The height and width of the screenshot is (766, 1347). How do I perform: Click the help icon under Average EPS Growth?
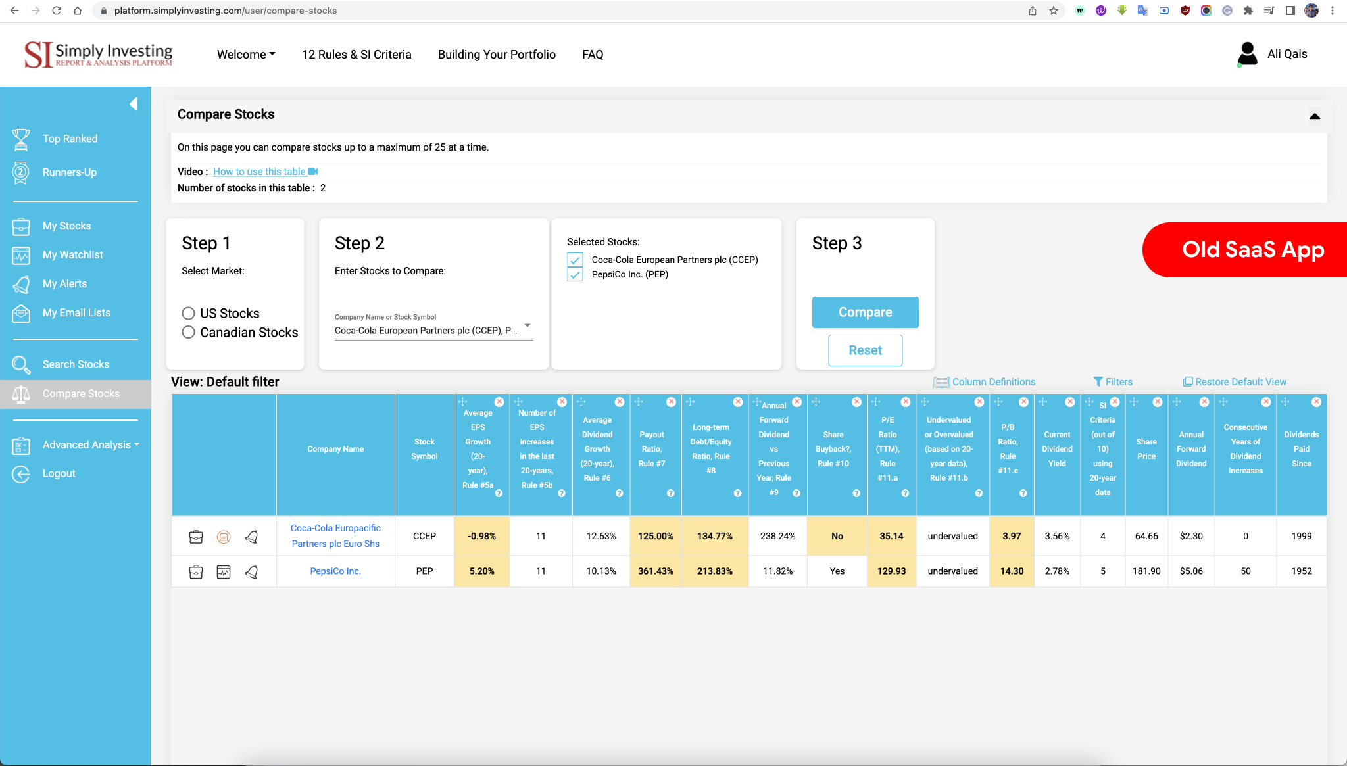pos(499,493)
